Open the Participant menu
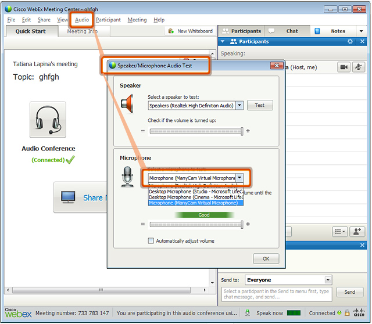Screen dimensions: 372x324 pos(108,20)
